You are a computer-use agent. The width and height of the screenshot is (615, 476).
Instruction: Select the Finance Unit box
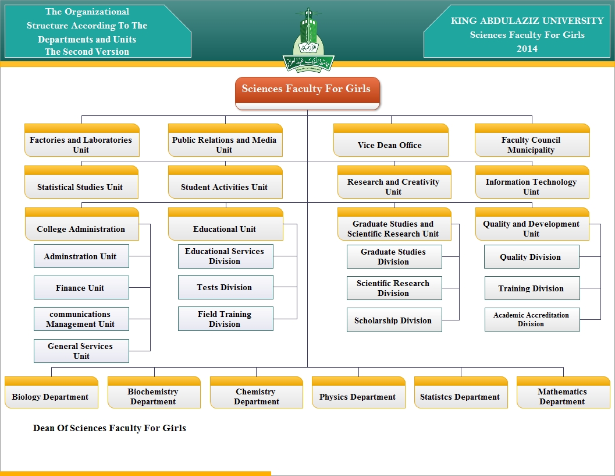[x=81, y=287]
